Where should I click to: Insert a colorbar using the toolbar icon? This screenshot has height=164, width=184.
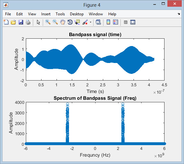tap(108, 22)
